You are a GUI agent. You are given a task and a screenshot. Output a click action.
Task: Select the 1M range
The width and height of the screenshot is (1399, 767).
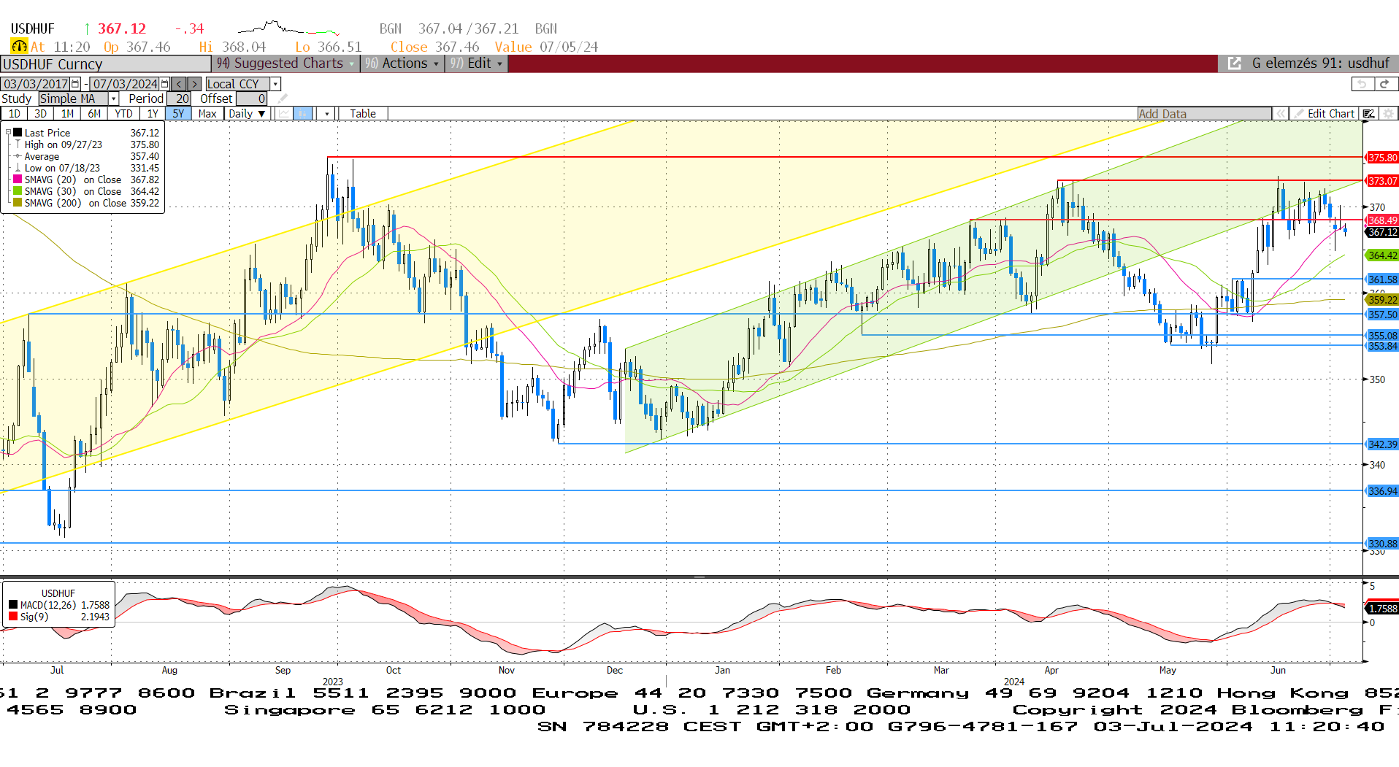tap(67, 113)
